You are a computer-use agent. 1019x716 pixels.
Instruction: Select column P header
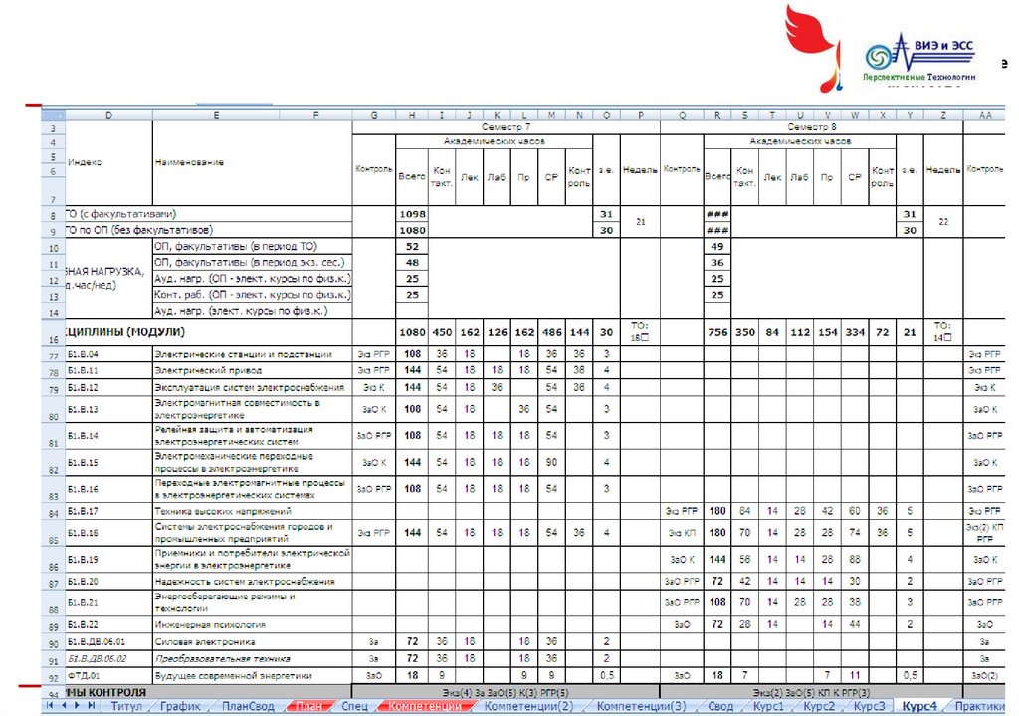click(x=640, y=116)
